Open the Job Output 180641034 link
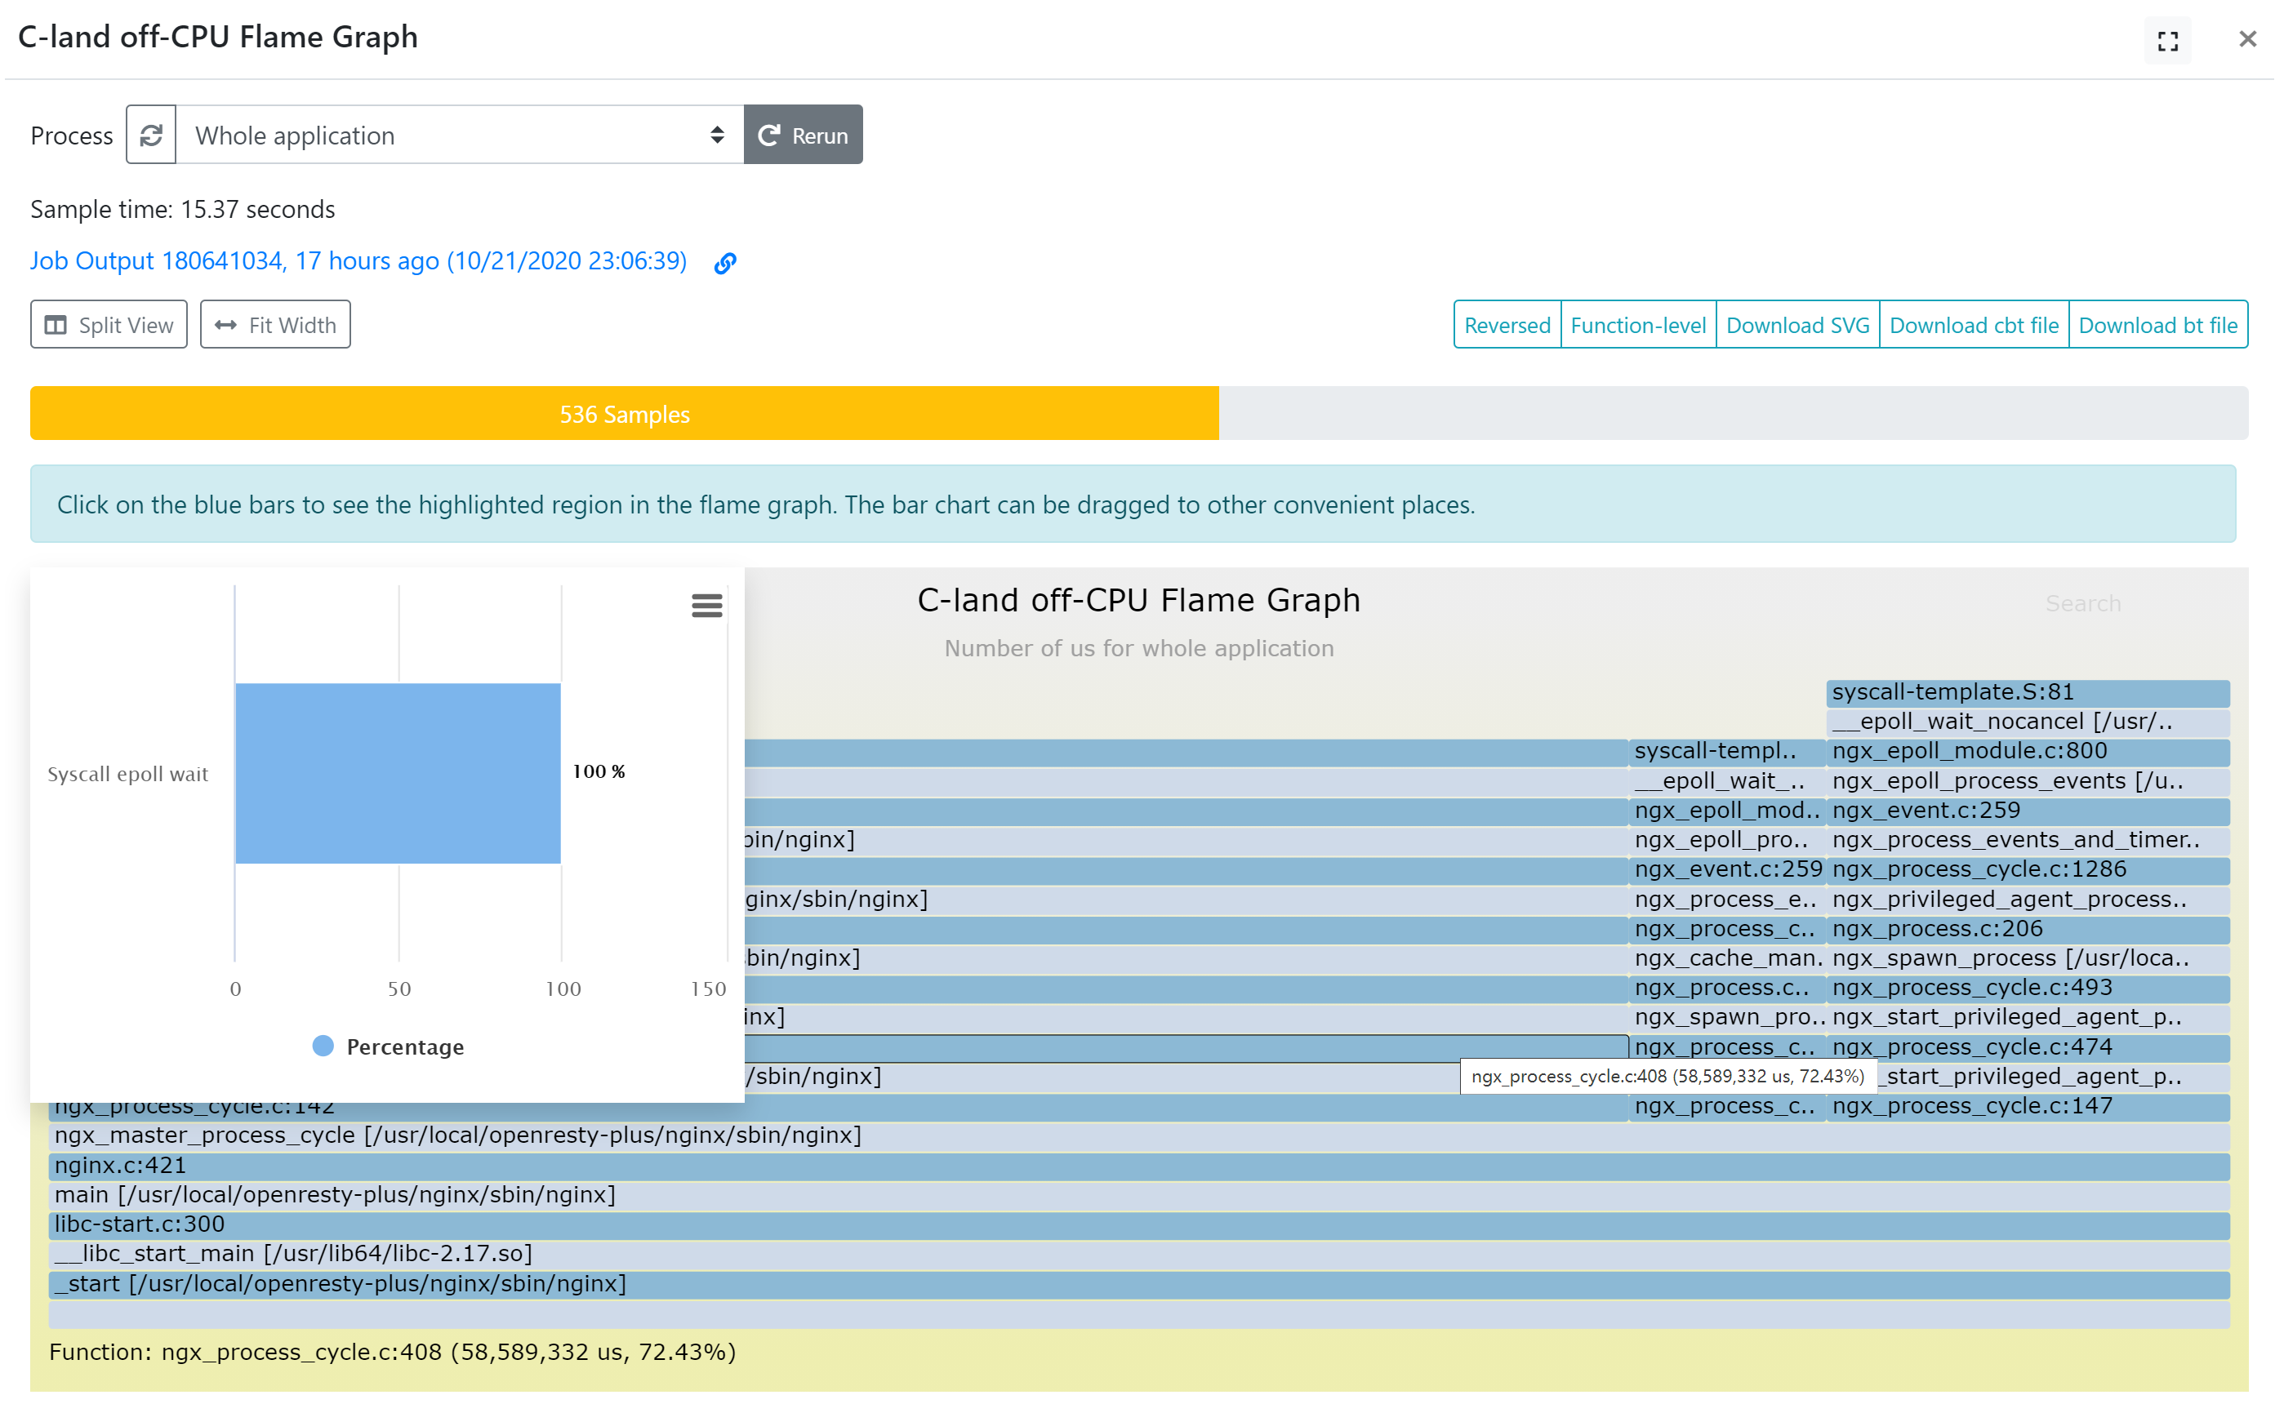Viewport: 2284px width, 1413px height. 358,260
